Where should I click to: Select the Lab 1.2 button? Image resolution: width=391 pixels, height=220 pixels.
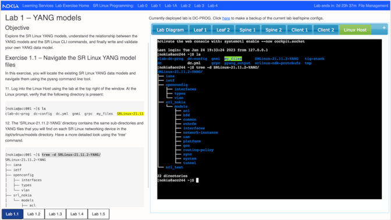point(34,214)
